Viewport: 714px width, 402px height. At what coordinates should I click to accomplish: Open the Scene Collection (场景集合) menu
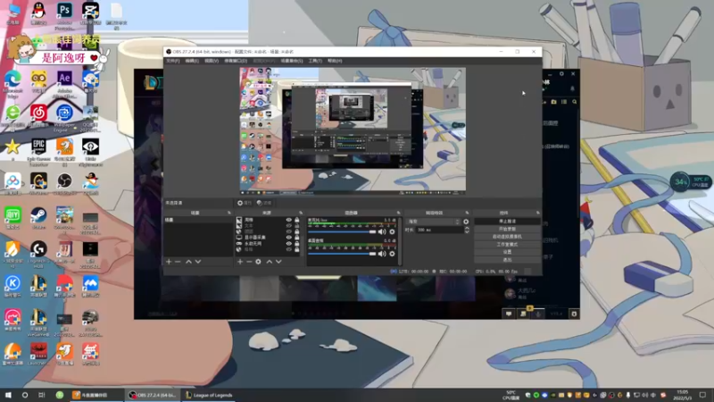click(x=292, y=61)
